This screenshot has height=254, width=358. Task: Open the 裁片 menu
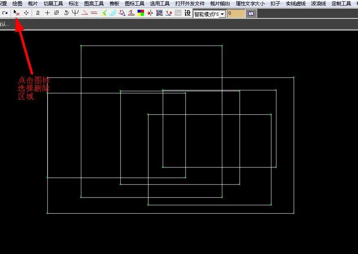tap(33, 3)
